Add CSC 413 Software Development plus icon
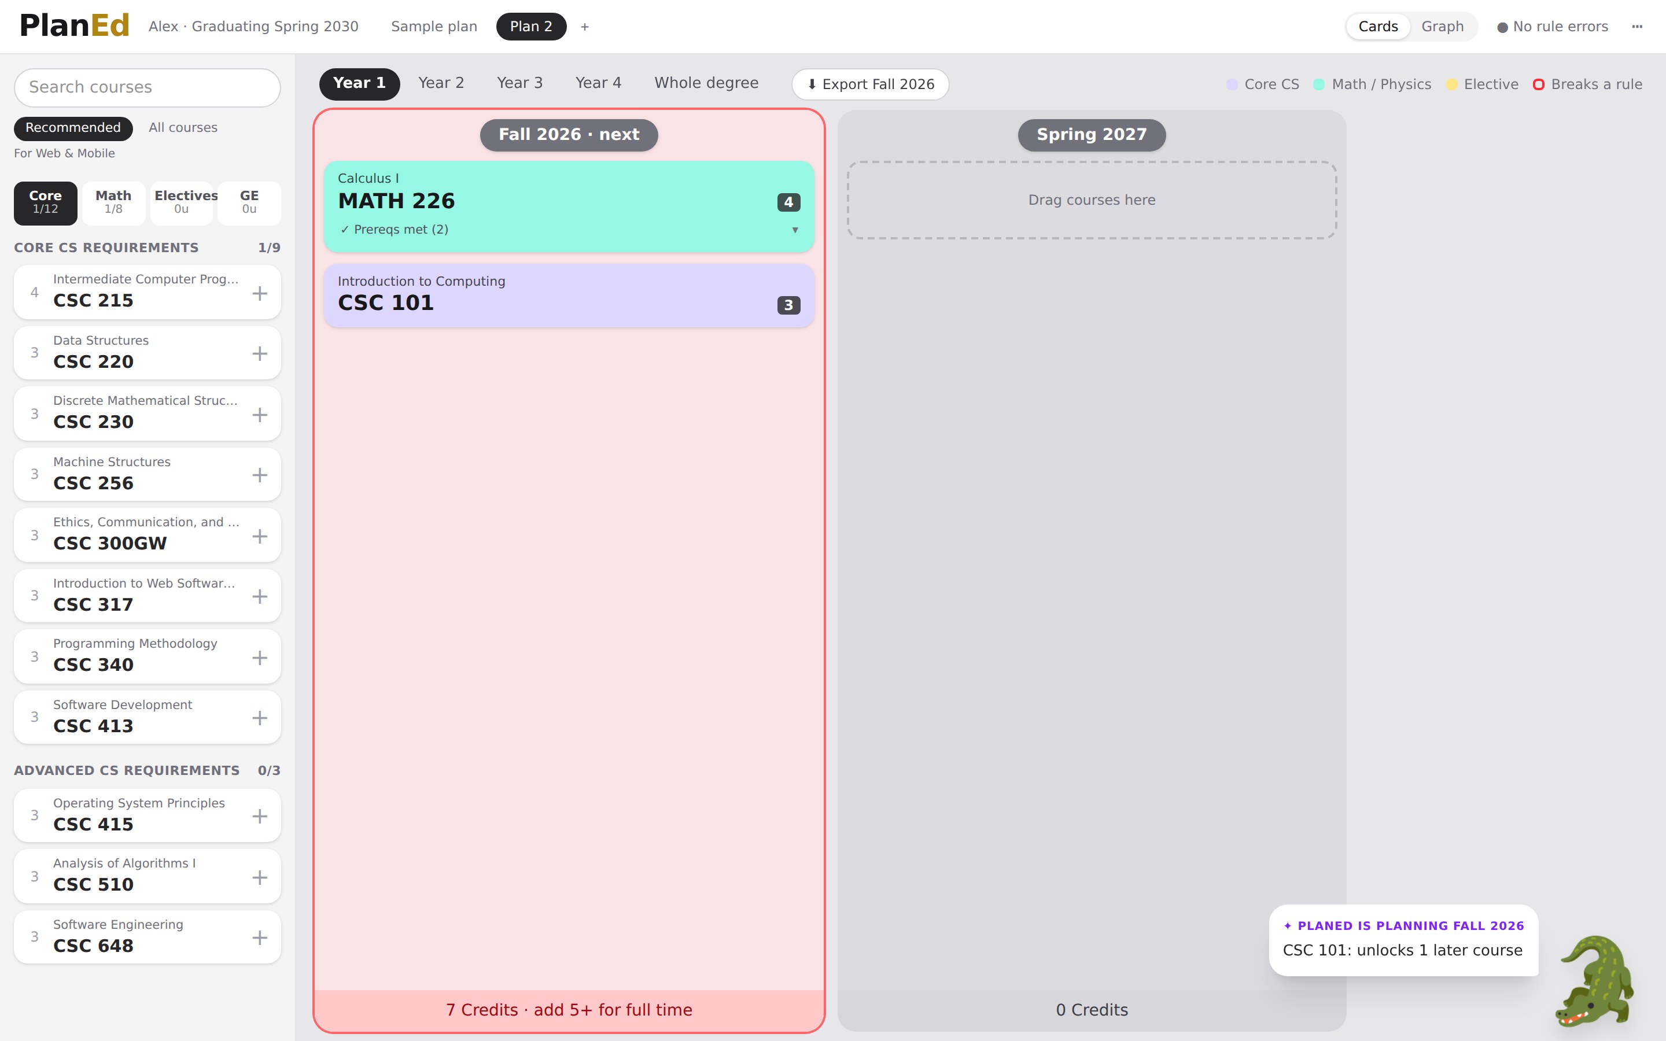This screenshot has height=1041, width=1666. tap(260, 718)
